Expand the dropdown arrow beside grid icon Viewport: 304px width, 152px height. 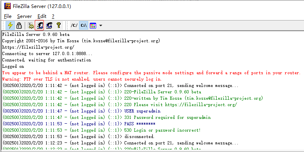tap(101, 26)
